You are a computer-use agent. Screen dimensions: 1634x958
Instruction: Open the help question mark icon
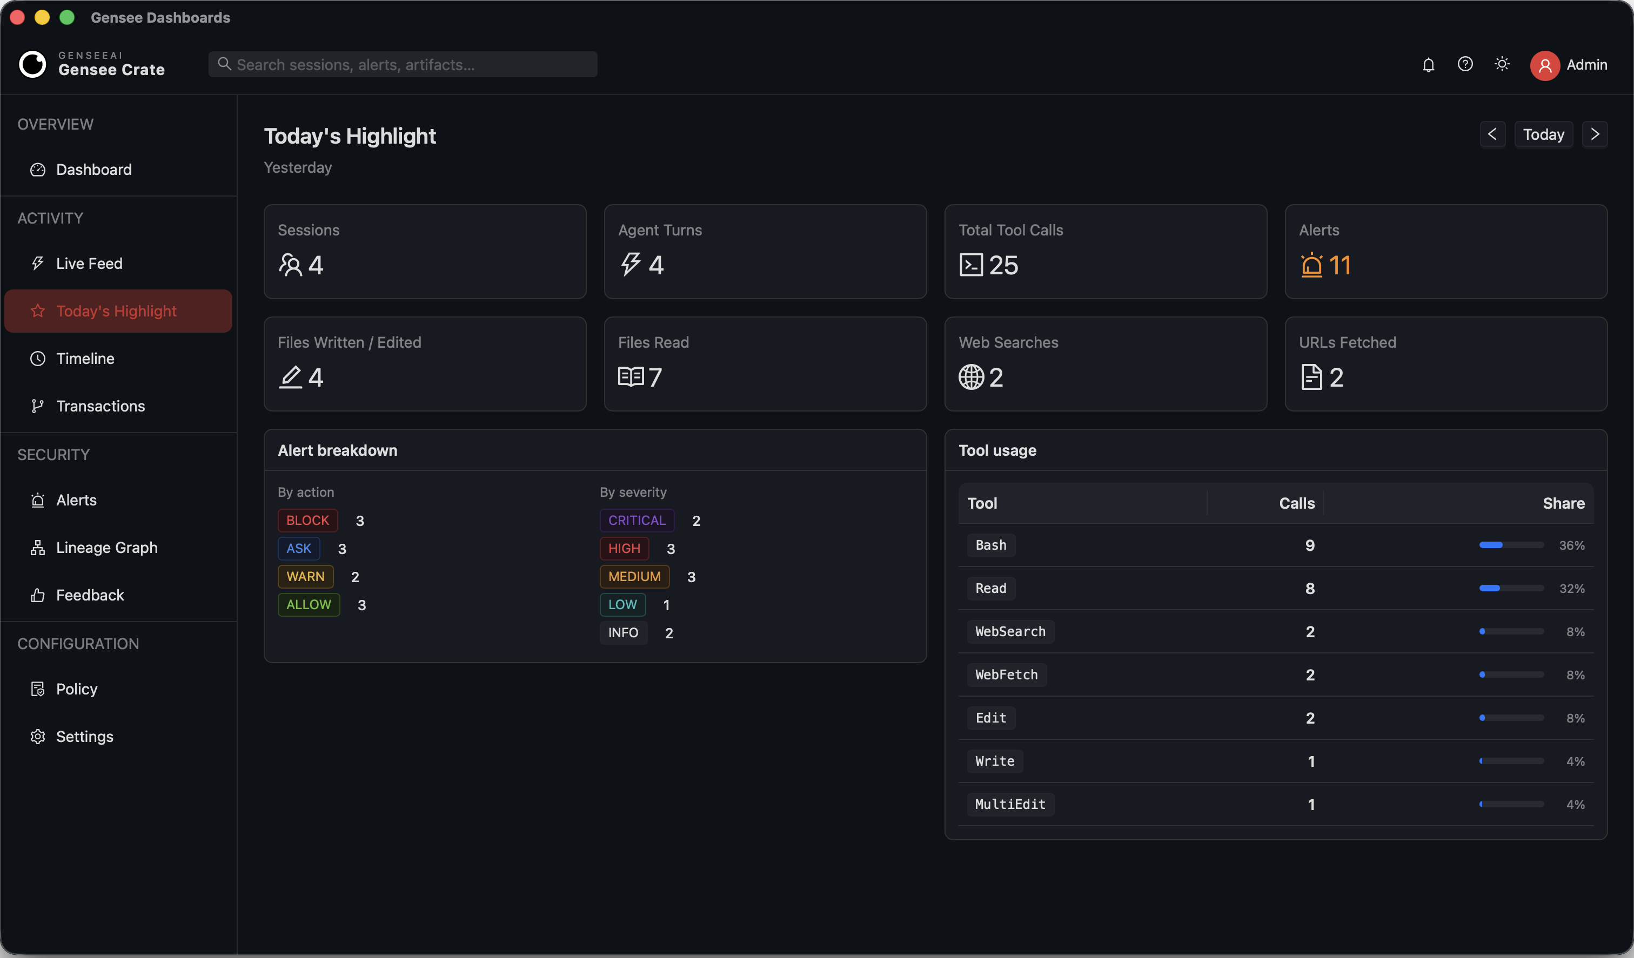1465,64
